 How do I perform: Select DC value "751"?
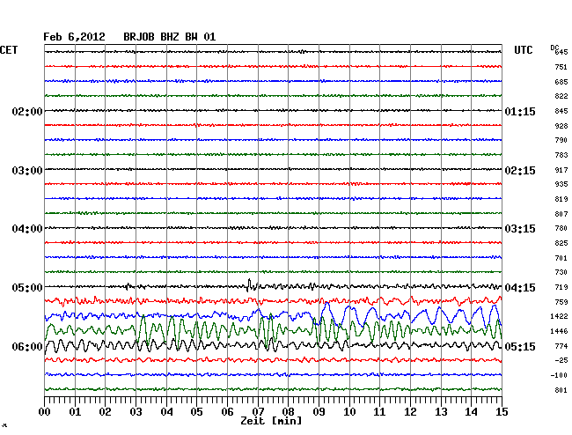tap(561, 67)
